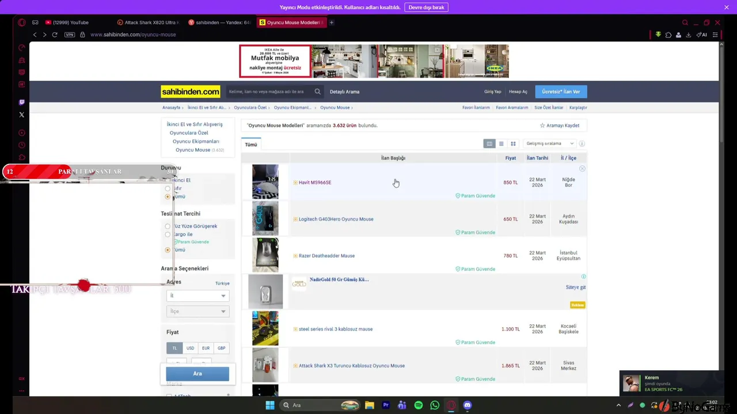Switch to sahibinden Yandex search tab
The height and width of the screenshot is (414, 737).
pos(221,22)
